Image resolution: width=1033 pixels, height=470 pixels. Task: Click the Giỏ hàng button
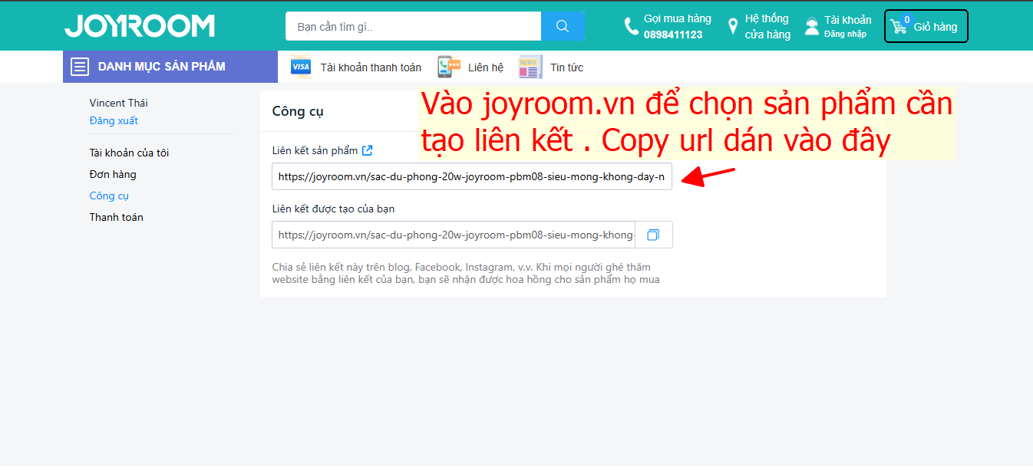coord(926,26)
